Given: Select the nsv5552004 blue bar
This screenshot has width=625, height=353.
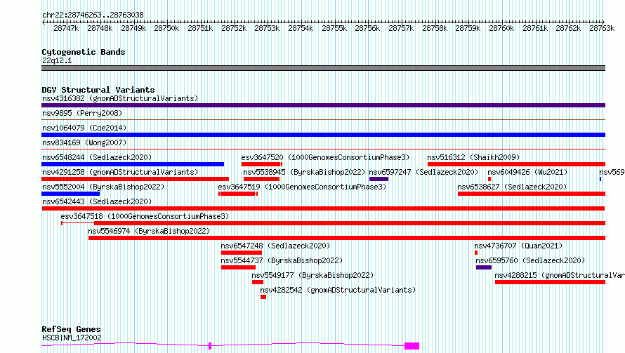Looking at the screenshot, I should [70, 194].
